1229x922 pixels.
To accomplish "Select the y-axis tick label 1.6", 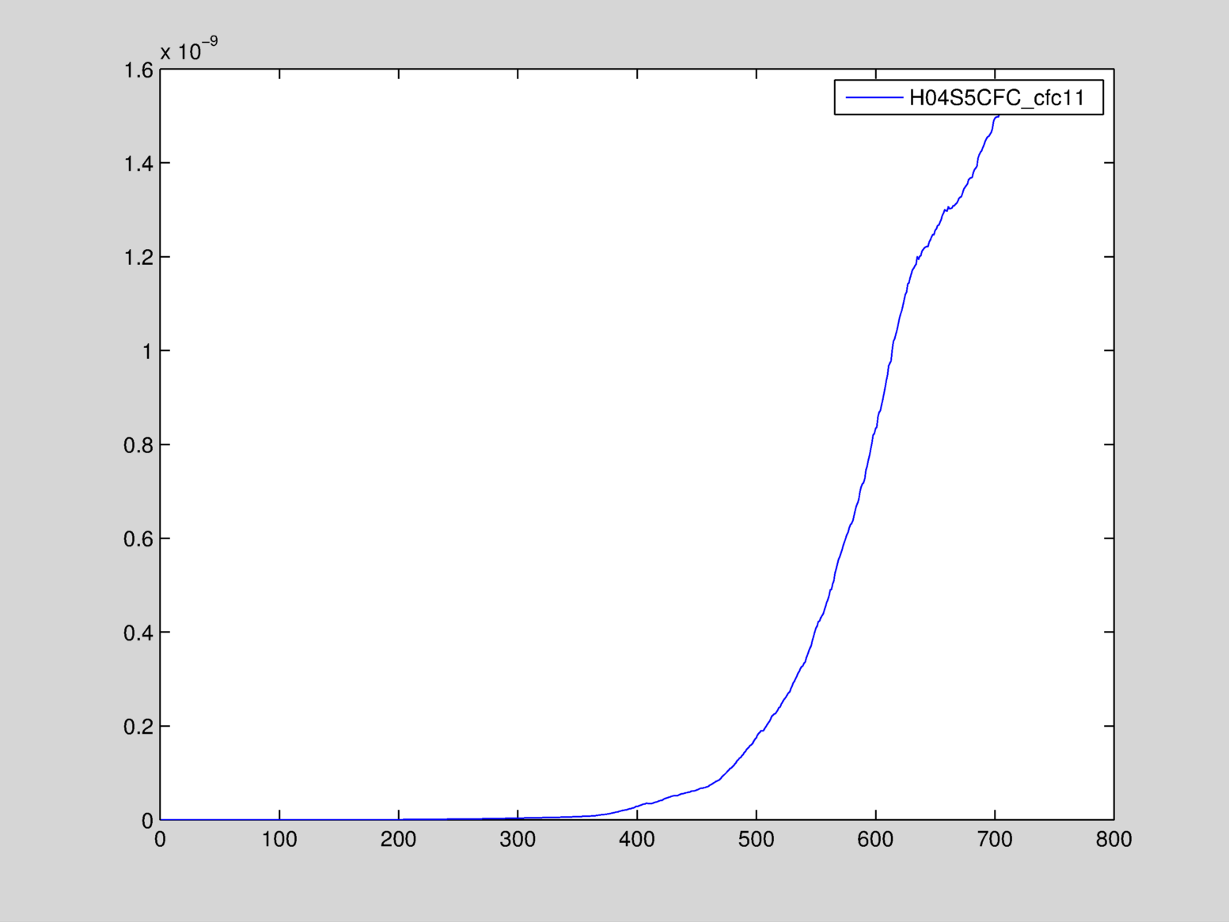I will [138, 70].
